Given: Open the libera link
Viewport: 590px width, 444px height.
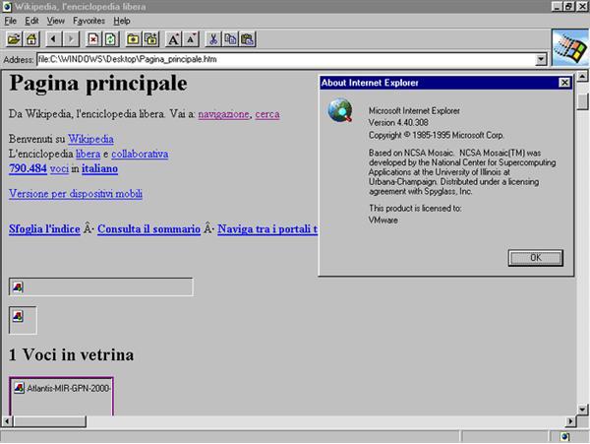Looking at the screenshot, I should [x=88, y=154].
